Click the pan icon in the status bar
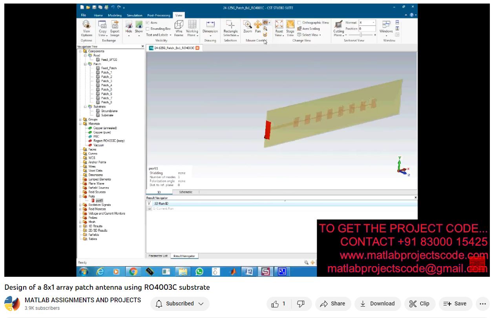This screenshot has height=318, width=493. click(313, 262)
